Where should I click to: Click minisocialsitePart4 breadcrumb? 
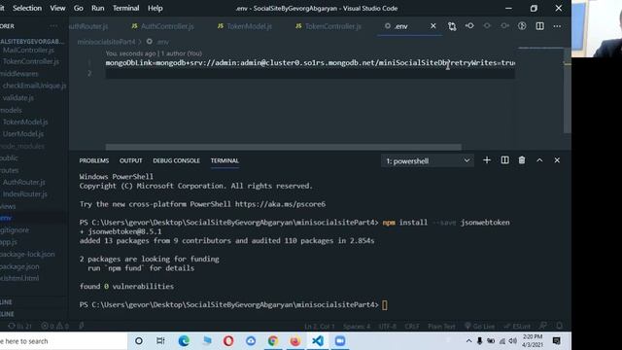tap(106, 42)
